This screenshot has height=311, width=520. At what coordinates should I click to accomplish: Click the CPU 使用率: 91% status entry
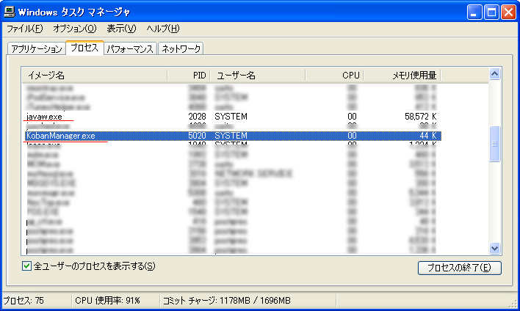pyautogui.click(x=107, y=301)
